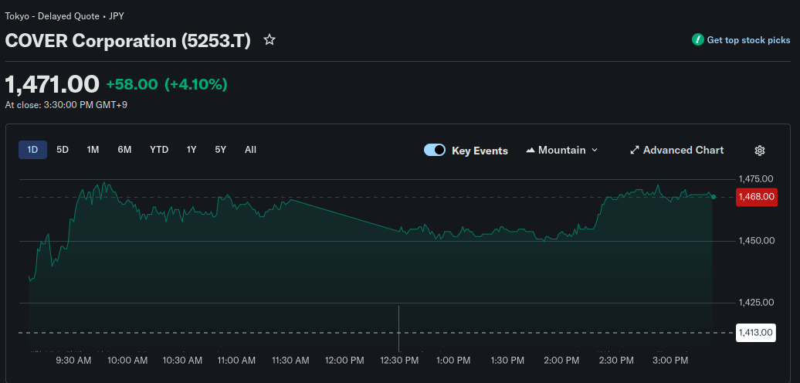Click the Key Events label
This screenshot has width=800, height=383.
(x=480, y=151)
